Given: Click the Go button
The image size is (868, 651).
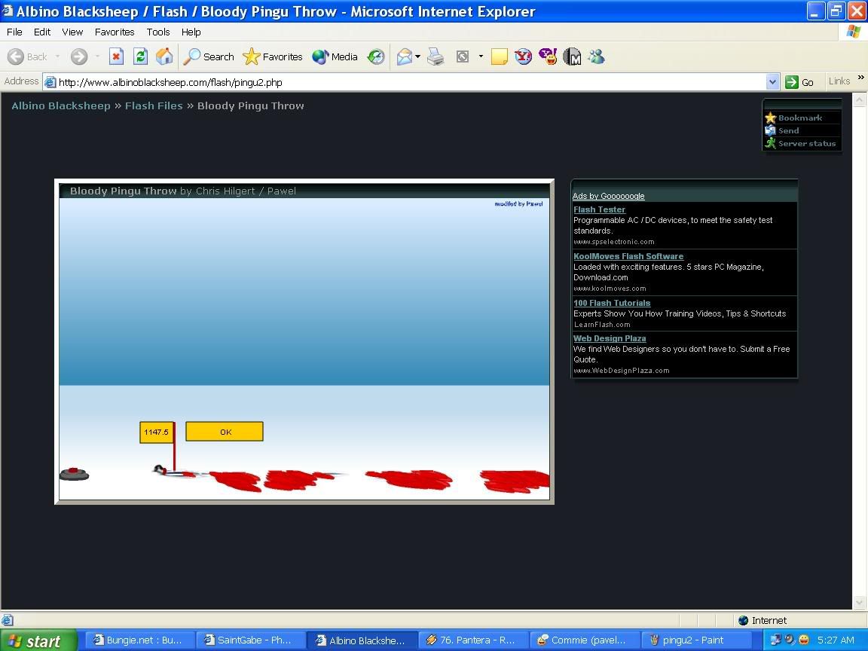Looking at the screenshot, I should click(800, 82).
